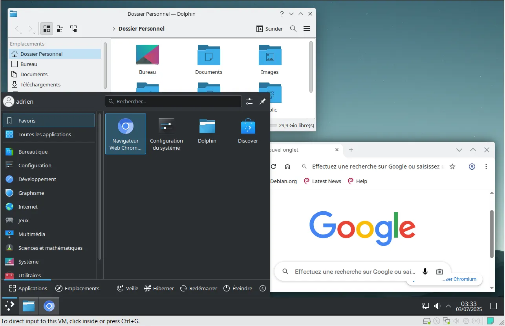505x326 pixels.
Task: Click Scinder split view button
Action: coord(270,29)
